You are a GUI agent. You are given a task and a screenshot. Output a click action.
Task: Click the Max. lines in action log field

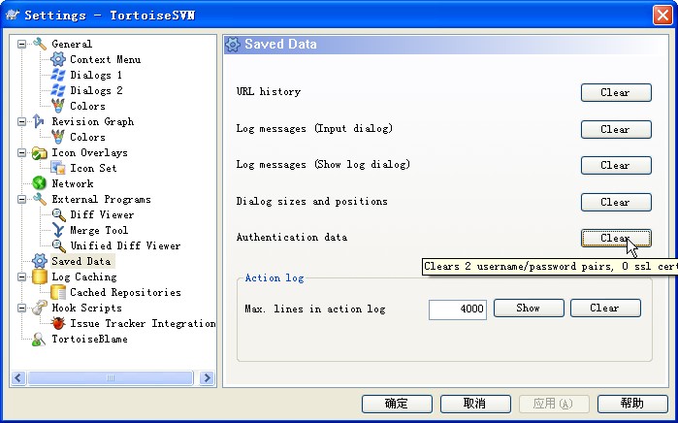(x=458, y=309)
